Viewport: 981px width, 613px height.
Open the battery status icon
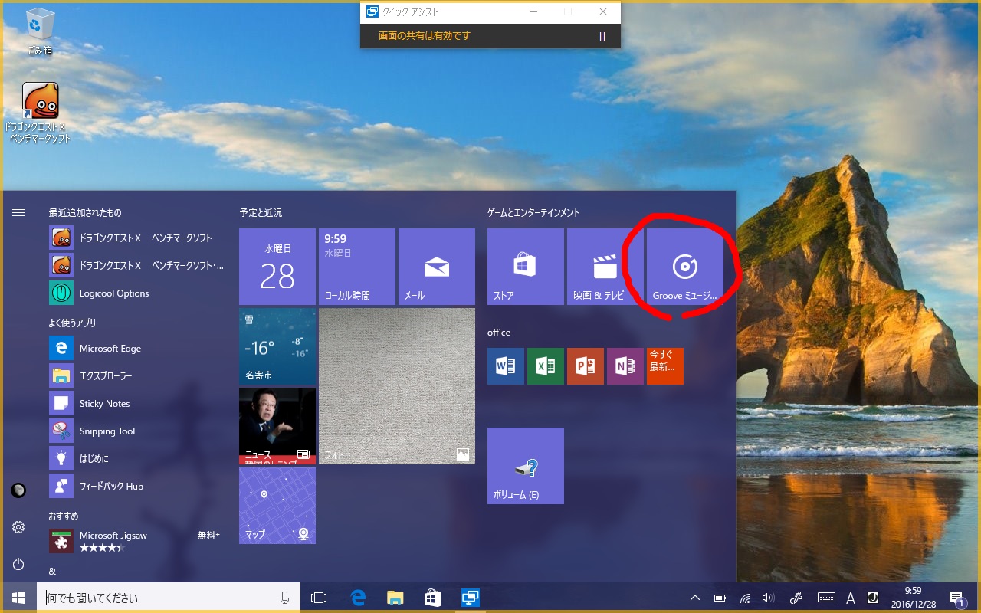[x=720, y=598]
